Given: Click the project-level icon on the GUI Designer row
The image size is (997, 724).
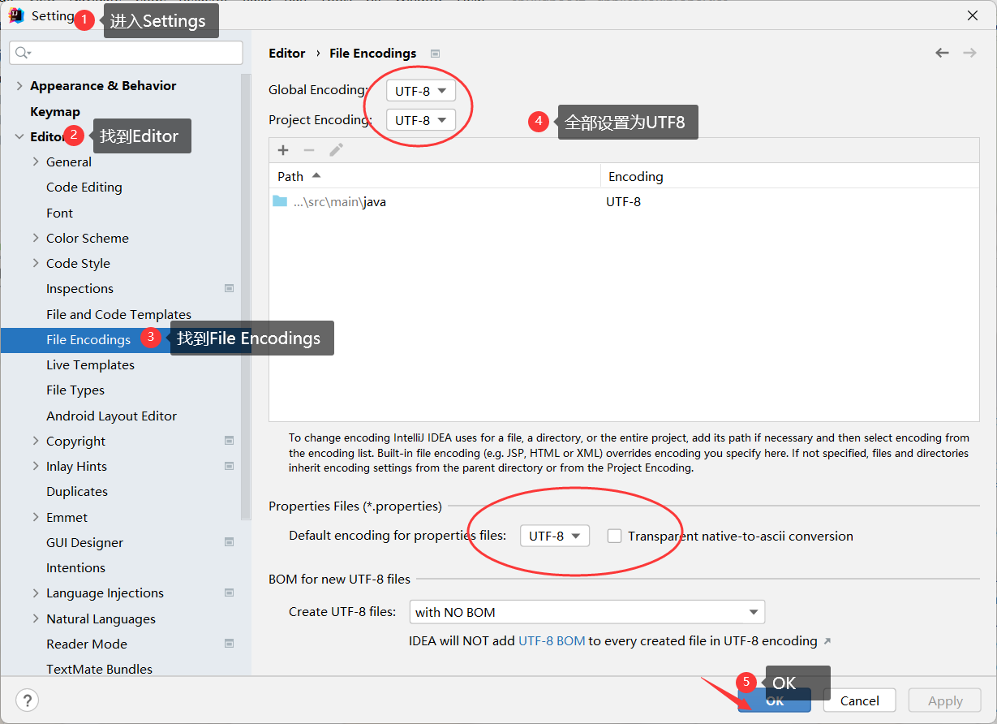Looking at the screenshot, I should click(229, 542).
